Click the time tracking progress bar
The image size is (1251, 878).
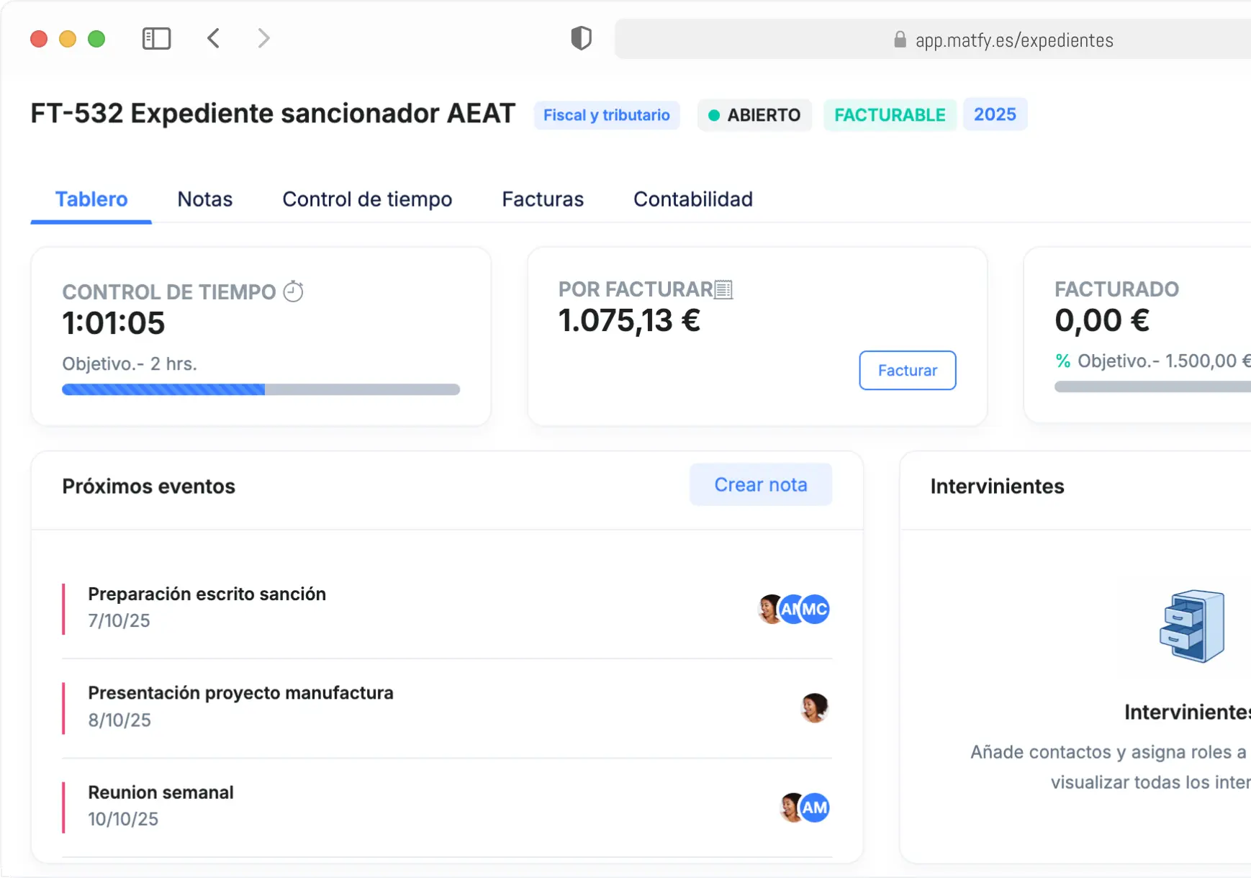[261, 389]
